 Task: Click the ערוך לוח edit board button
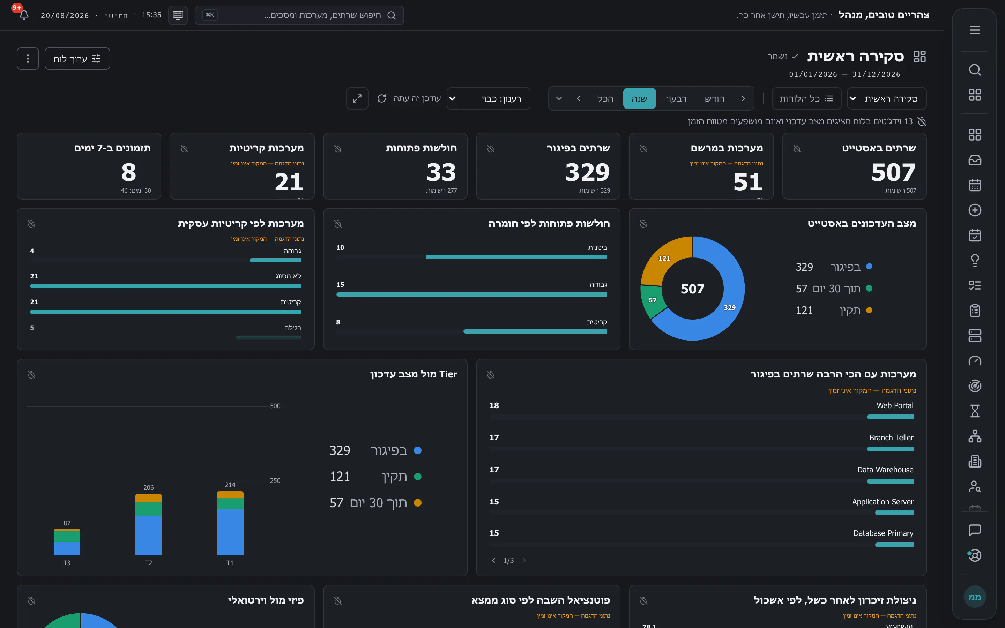tap(77, 59)
